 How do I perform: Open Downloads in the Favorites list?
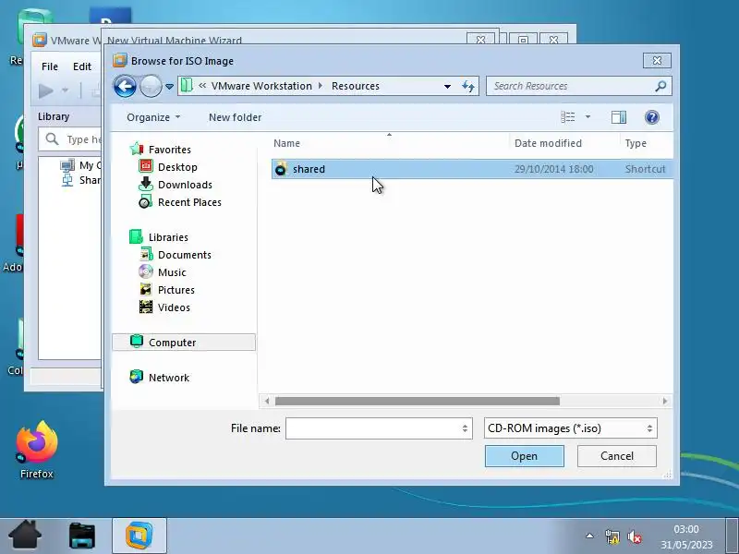click(x=185, y=185)
